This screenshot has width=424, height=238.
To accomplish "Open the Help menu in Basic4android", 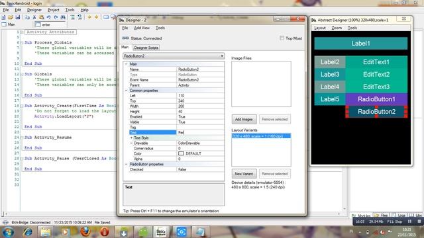I will (84, 10).
